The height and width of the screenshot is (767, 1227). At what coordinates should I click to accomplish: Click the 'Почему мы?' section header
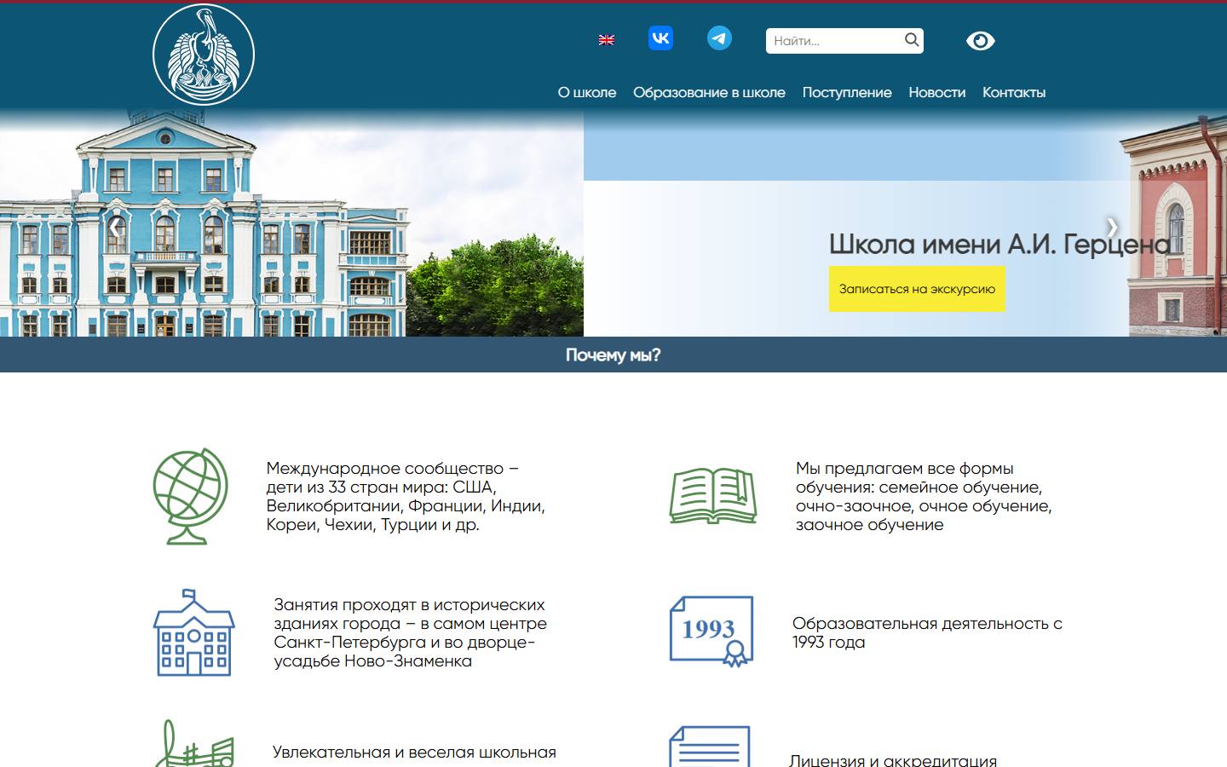[613, 355]
